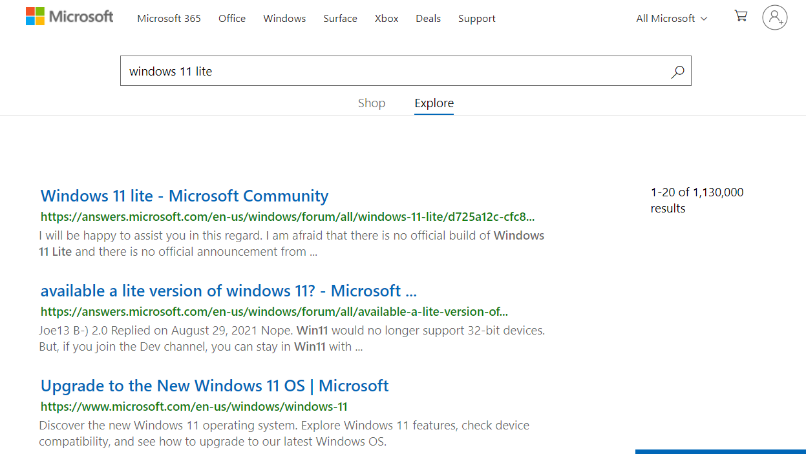Open Deals in top navigation
Viewport: 806px width, 454px height.
click(x=428, y=19)
